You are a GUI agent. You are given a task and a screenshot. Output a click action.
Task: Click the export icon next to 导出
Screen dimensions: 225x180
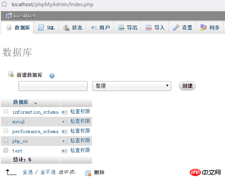(121, 28)
